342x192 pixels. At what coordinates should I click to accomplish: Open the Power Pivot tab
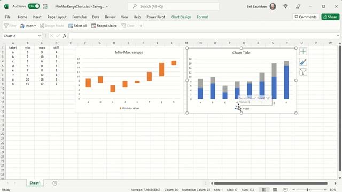pos(156,17)
